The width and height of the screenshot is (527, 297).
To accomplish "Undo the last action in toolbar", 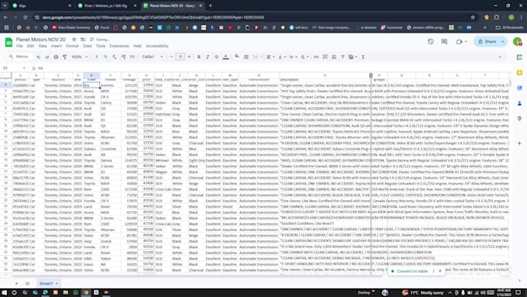I will point(38,57).
